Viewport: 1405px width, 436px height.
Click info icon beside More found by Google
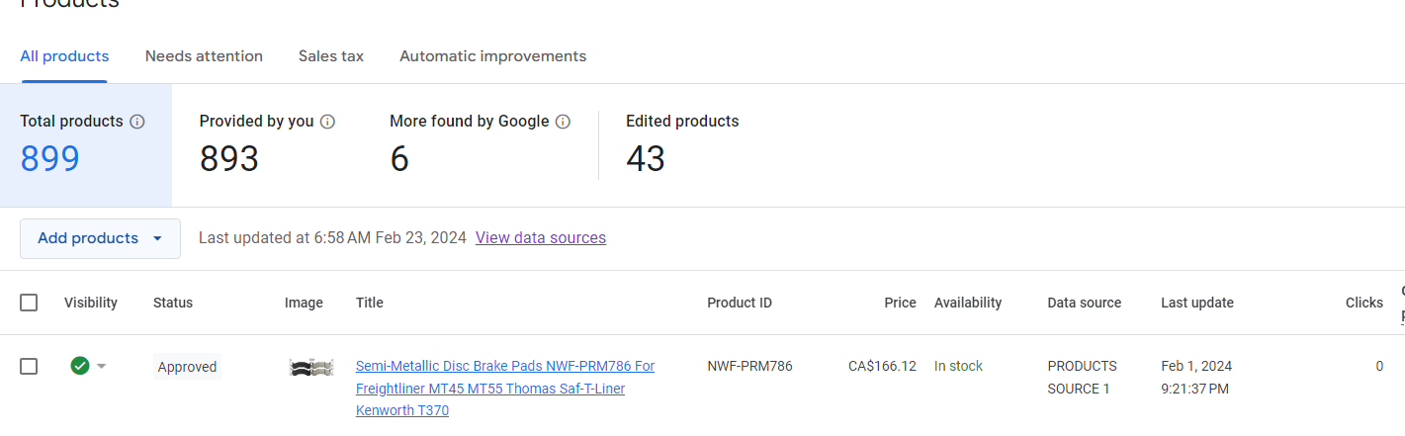(563, 122)
